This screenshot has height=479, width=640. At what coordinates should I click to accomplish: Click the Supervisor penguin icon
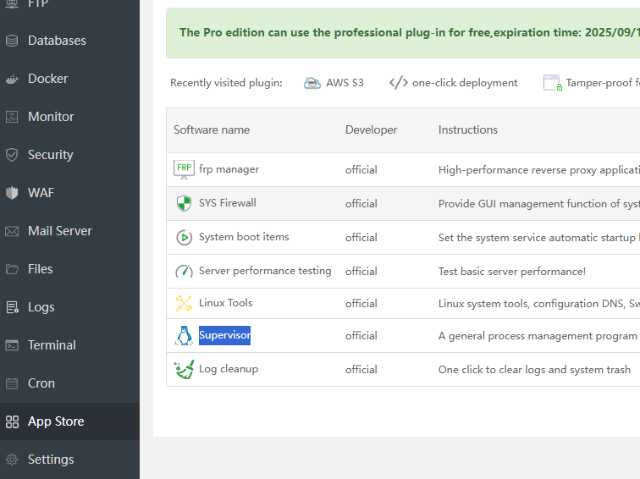(184, 335)
